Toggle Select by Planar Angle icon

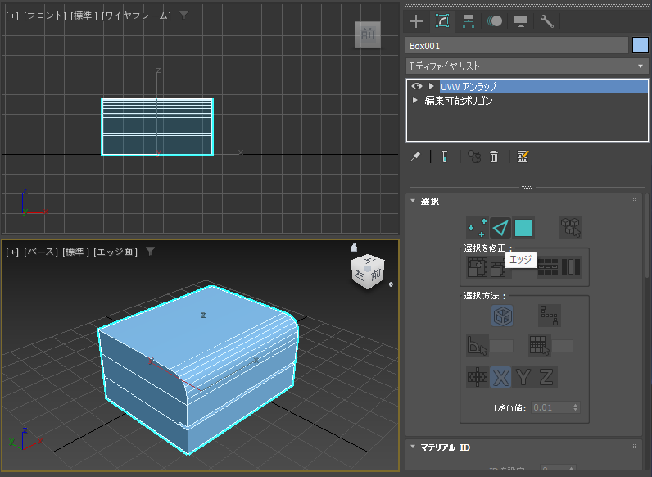click(x=478, y=346)
